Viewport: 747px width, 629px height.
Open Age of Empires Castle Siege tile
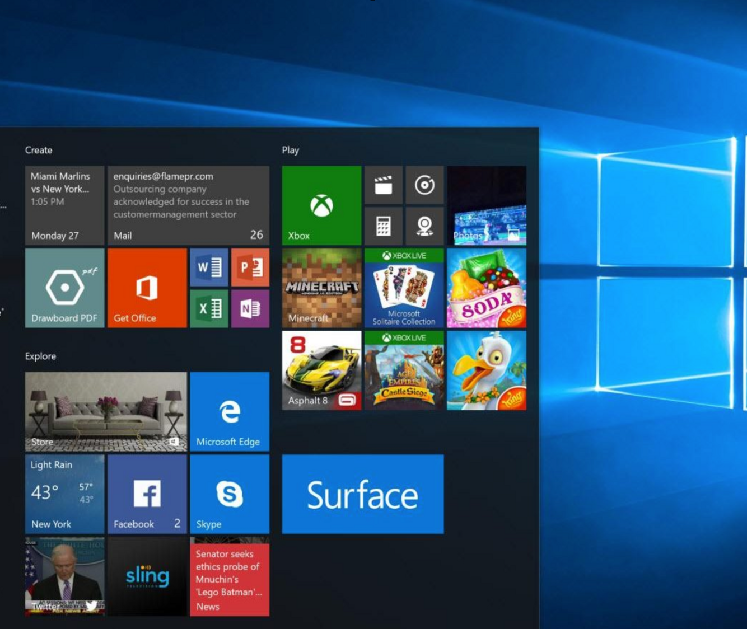(x=404, y=370)
